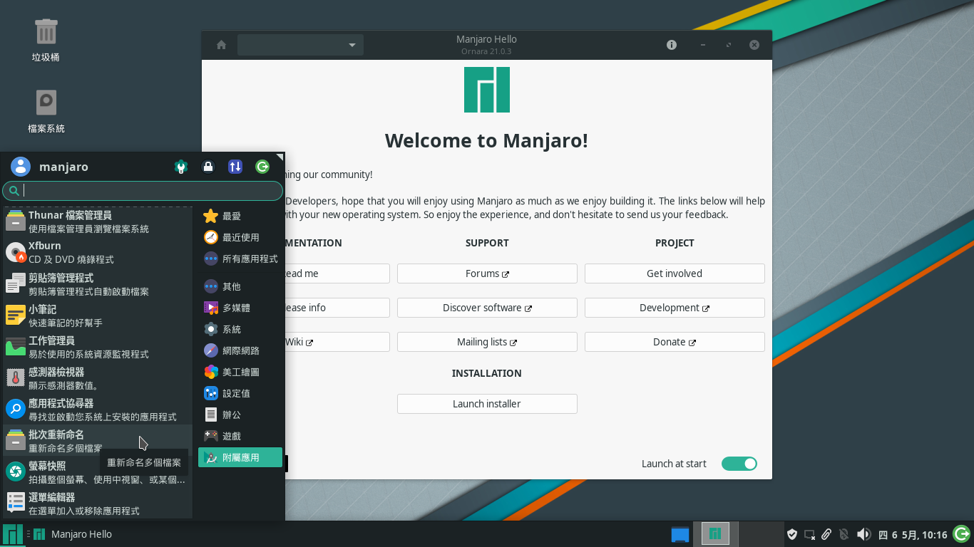Screen dimensions: 974x547
Task: Click the clock in the panel
Action: coord(912,534)
